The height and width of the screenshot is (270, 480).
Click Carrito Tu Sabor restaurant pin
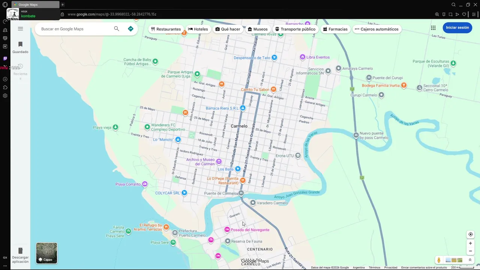273,89
